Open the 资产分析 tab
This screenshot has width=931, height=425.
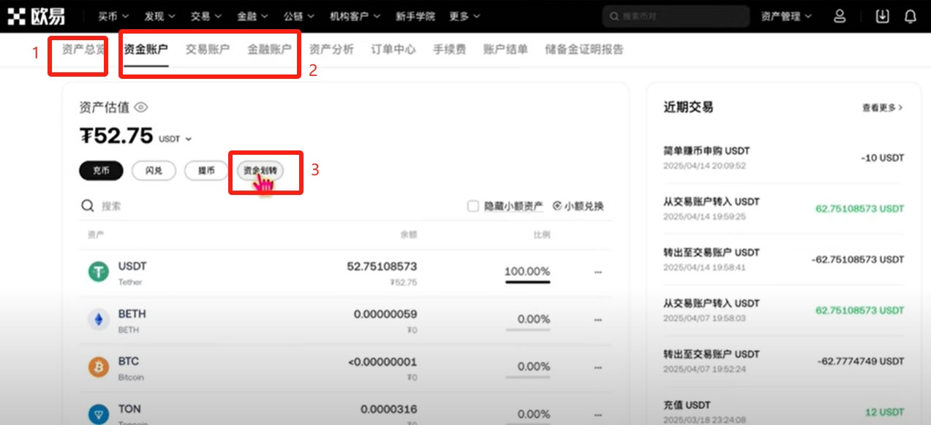(x=331, y=50)
